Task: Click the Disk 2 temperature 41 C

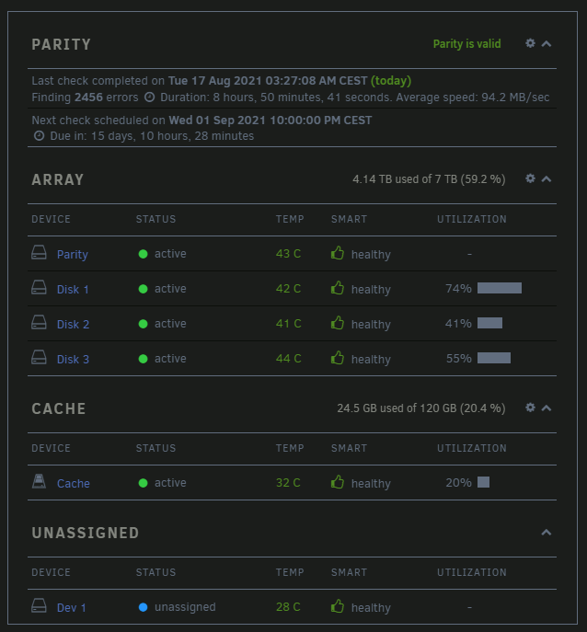Action: [x=288, y=323]
